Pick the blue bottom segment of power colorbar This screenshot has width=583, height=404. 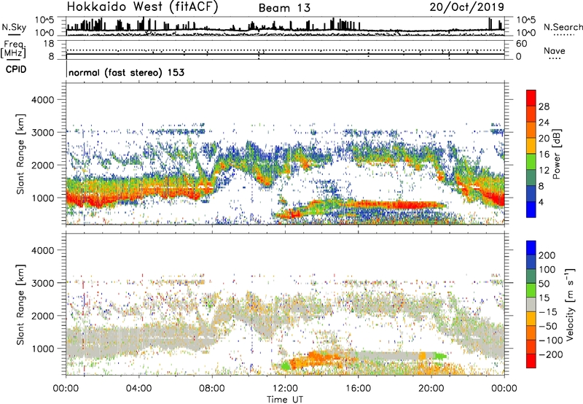(x=531, y=209)
